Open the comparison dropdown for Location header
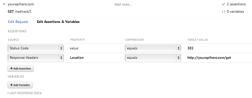Screen dimensions: 252x98 [153, 58]
